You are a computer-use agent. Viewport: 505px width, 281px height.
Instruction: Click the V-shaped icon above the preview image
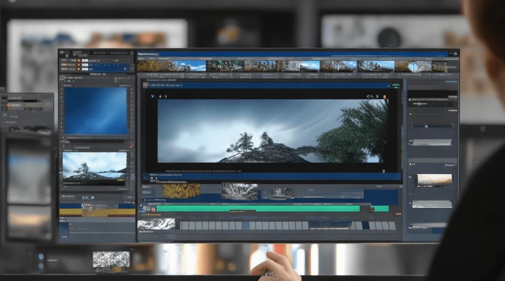click(152, 96)
